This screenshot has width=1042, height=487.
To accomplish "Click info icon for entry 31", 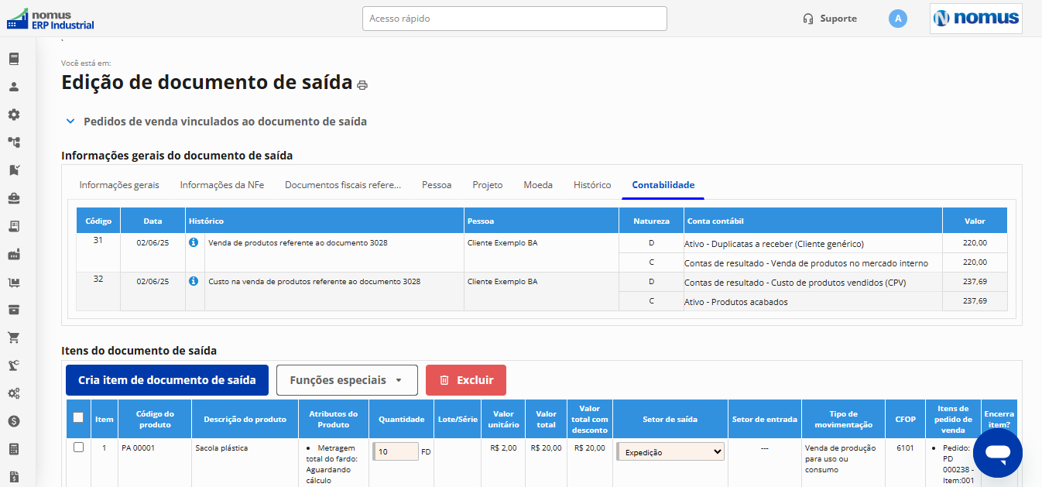I will (x=194, y=242).
